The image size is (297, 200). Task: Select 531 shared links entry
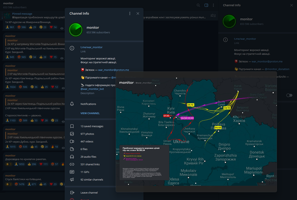click(90, 164)
